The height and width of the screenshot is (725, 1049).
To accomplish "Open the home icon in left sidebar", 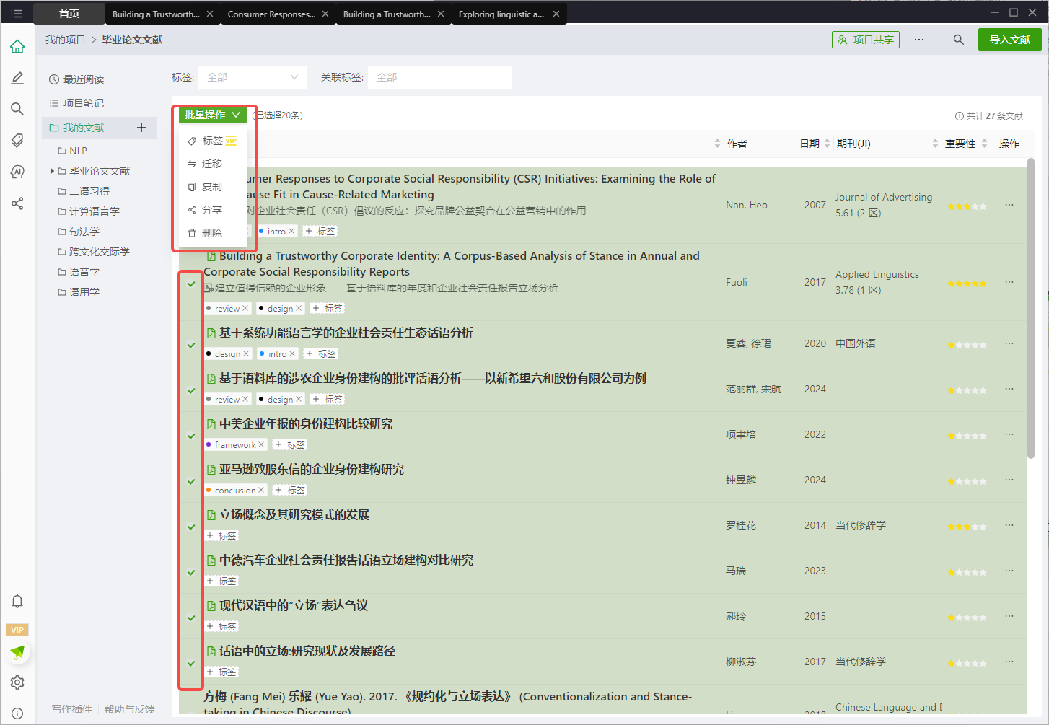I will [x=17, y=46].
